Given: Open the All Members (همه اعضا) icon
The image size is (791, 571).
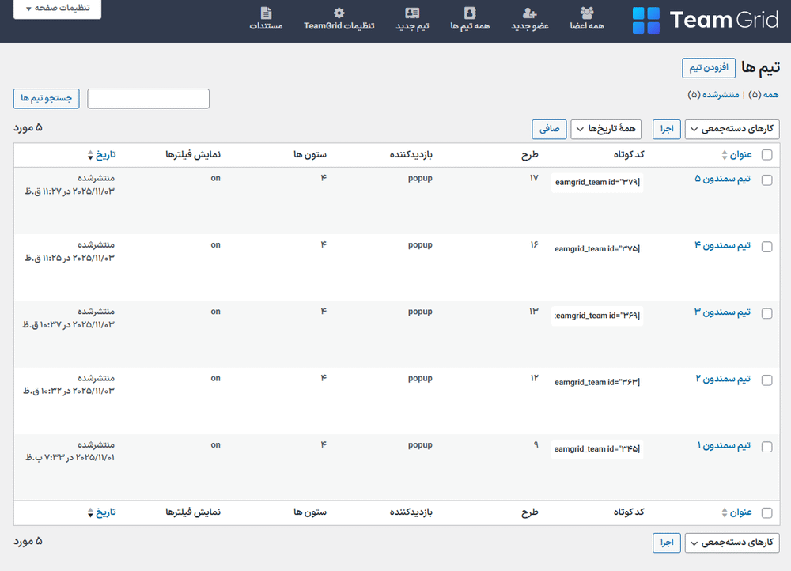Looking at the screenshot, I should [x=587, y=13].
